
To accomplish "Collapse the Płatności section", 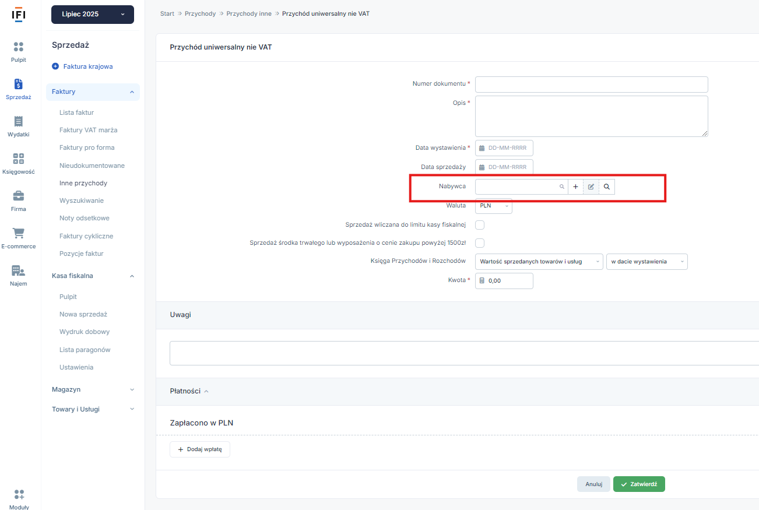I will (x=206, y=391).
